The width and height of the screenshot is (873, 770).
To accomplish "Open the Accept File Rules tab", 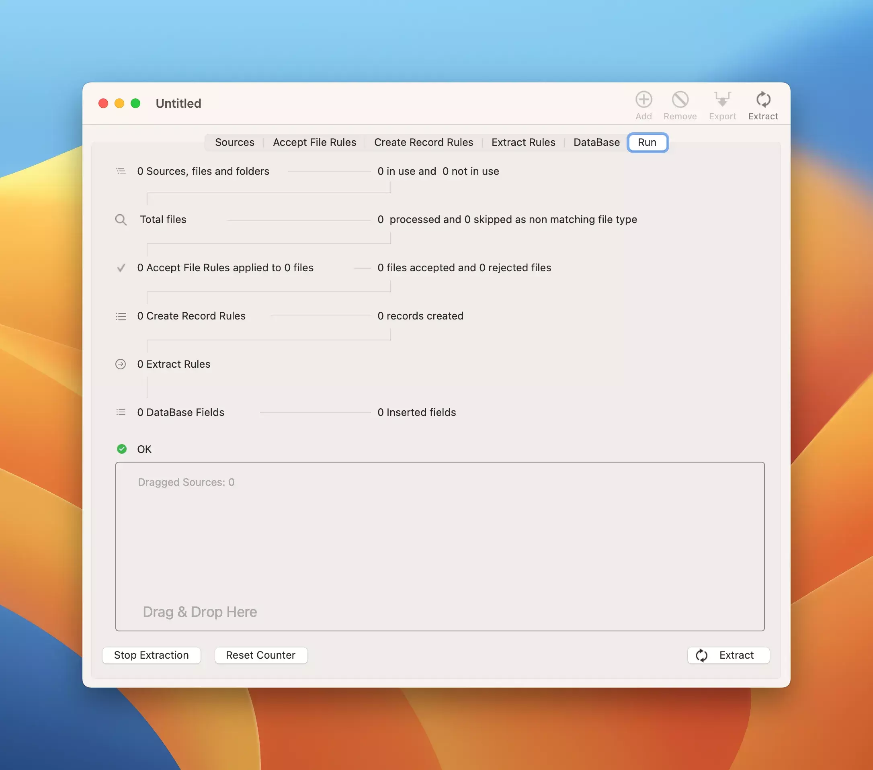I will (314, 142).
